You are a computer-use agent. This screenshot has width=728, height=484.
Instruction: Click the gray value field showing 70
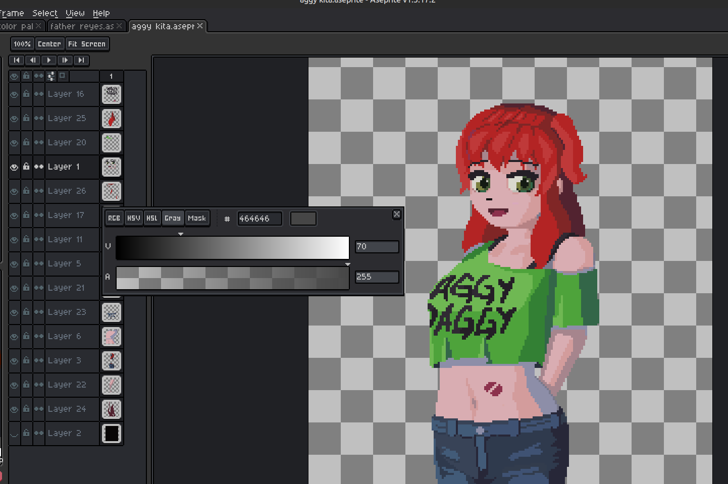point(377,247)
